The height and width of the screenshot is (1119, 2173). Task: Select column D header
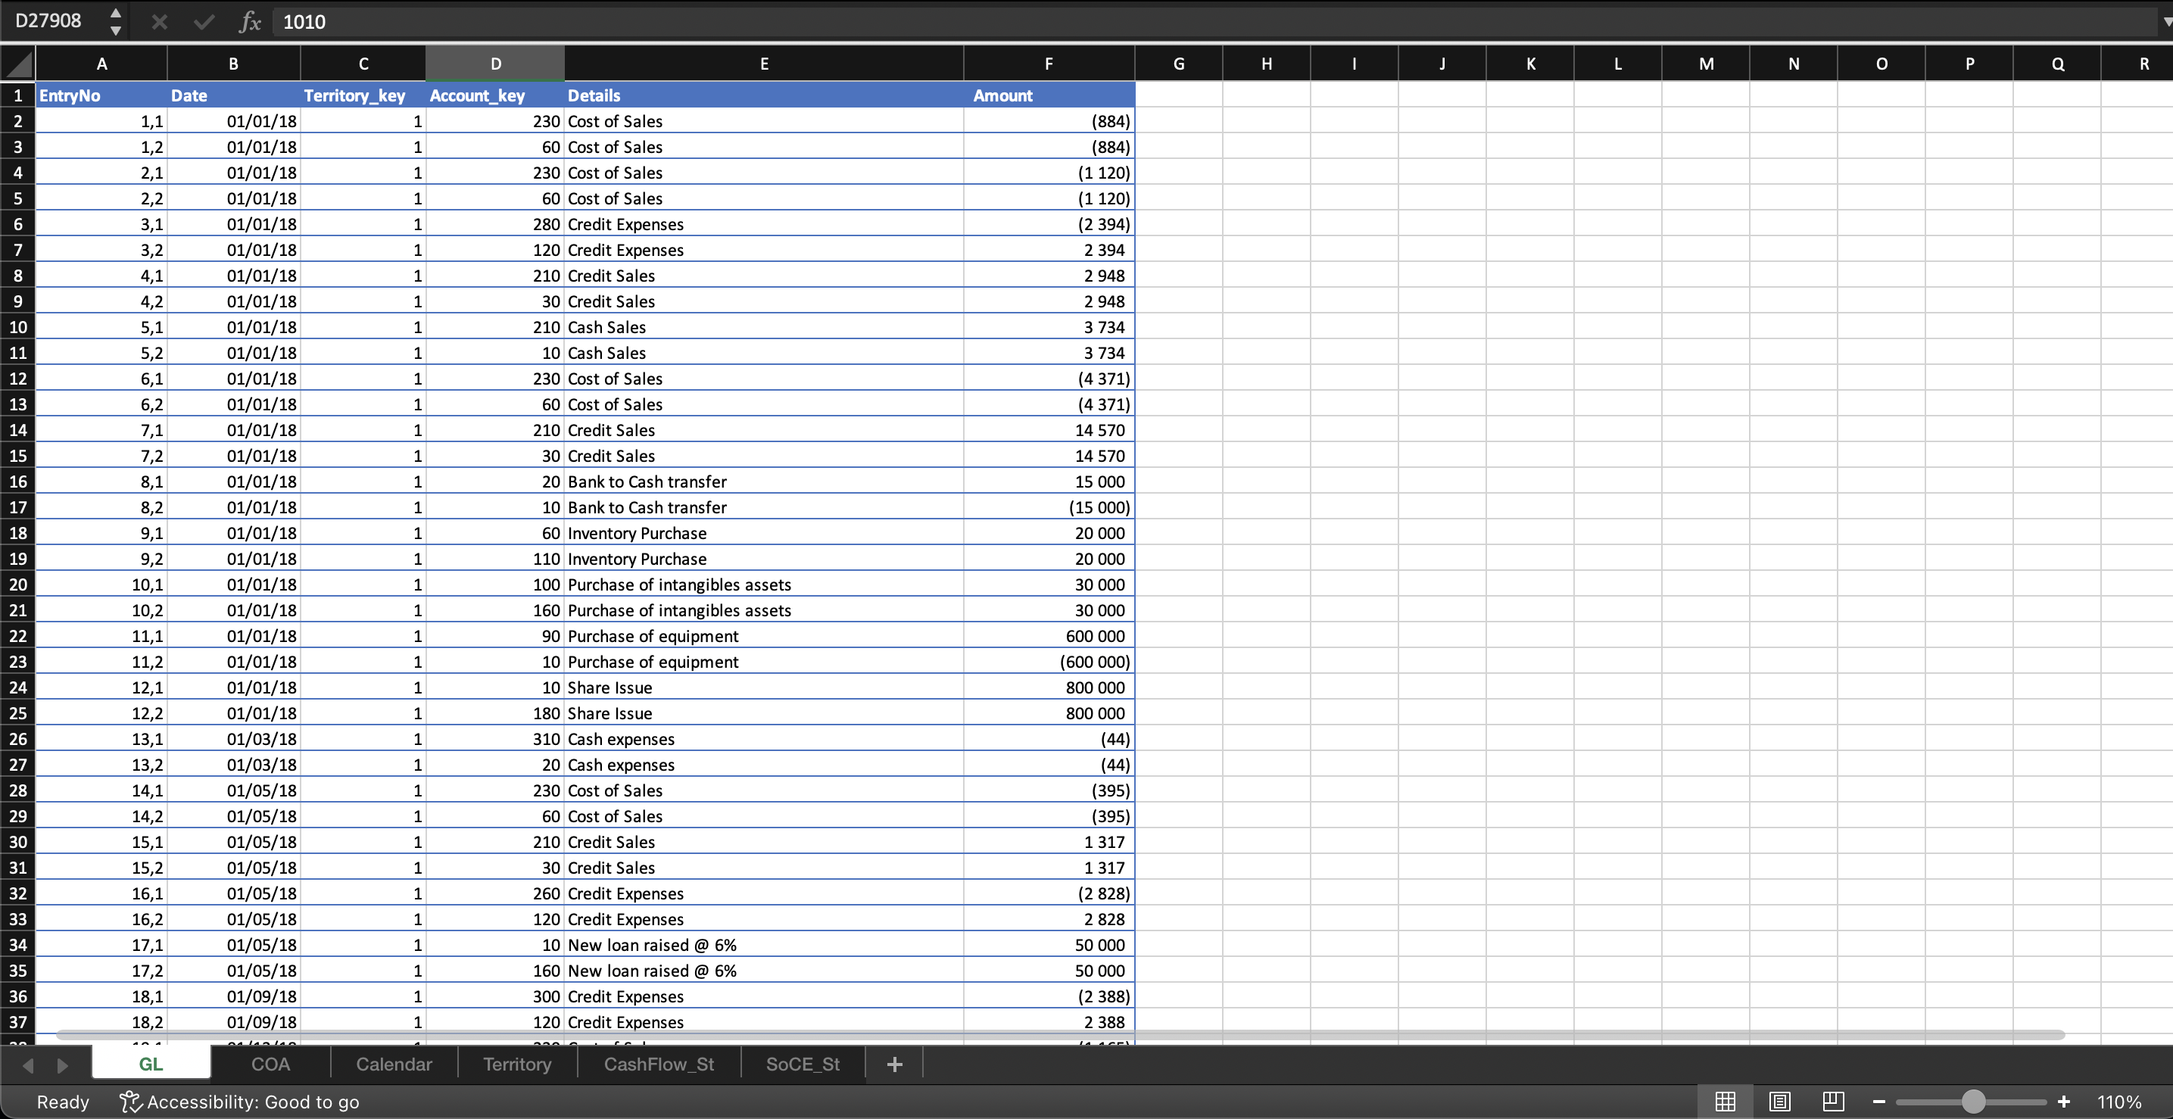click(495, 64)
